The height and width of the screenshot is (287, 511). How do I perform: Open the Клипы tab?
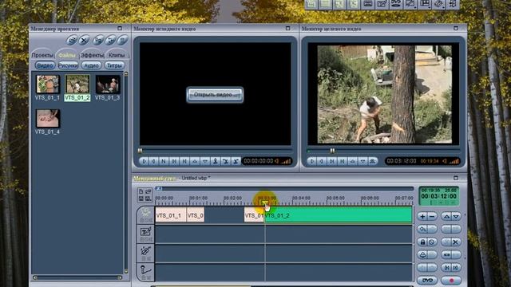click(x=117, y=55)
